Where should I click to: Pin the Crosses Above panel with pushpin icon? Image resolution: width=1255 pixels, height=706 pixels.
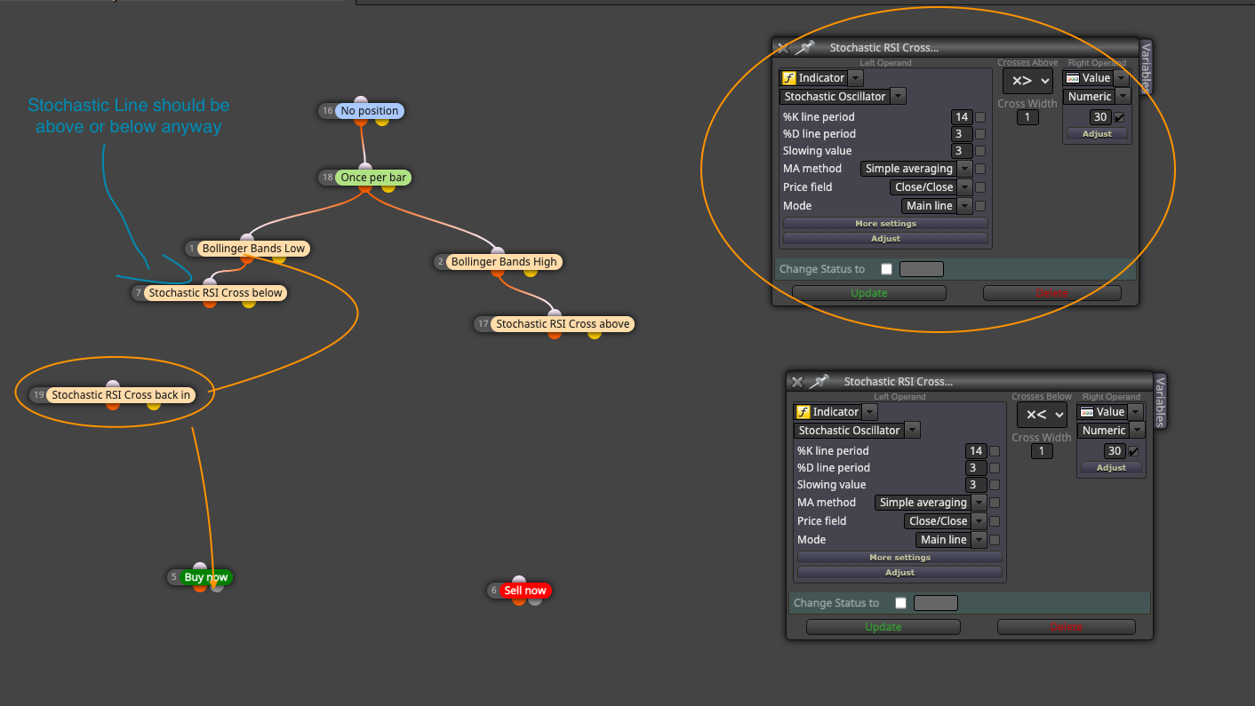click(804, 48)
